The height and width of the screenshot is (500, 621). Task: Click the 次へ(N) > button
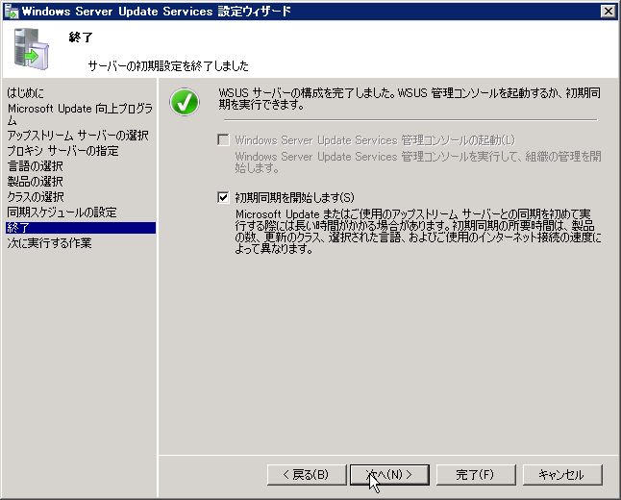[x=389, y=475]
